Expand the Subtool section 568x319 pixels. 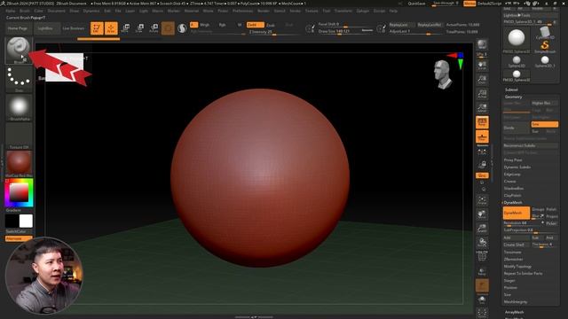click(x=511, y=89)
